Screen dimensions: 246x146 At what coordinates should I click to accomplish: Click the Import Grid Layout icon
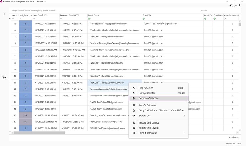[x=133, y=122]
